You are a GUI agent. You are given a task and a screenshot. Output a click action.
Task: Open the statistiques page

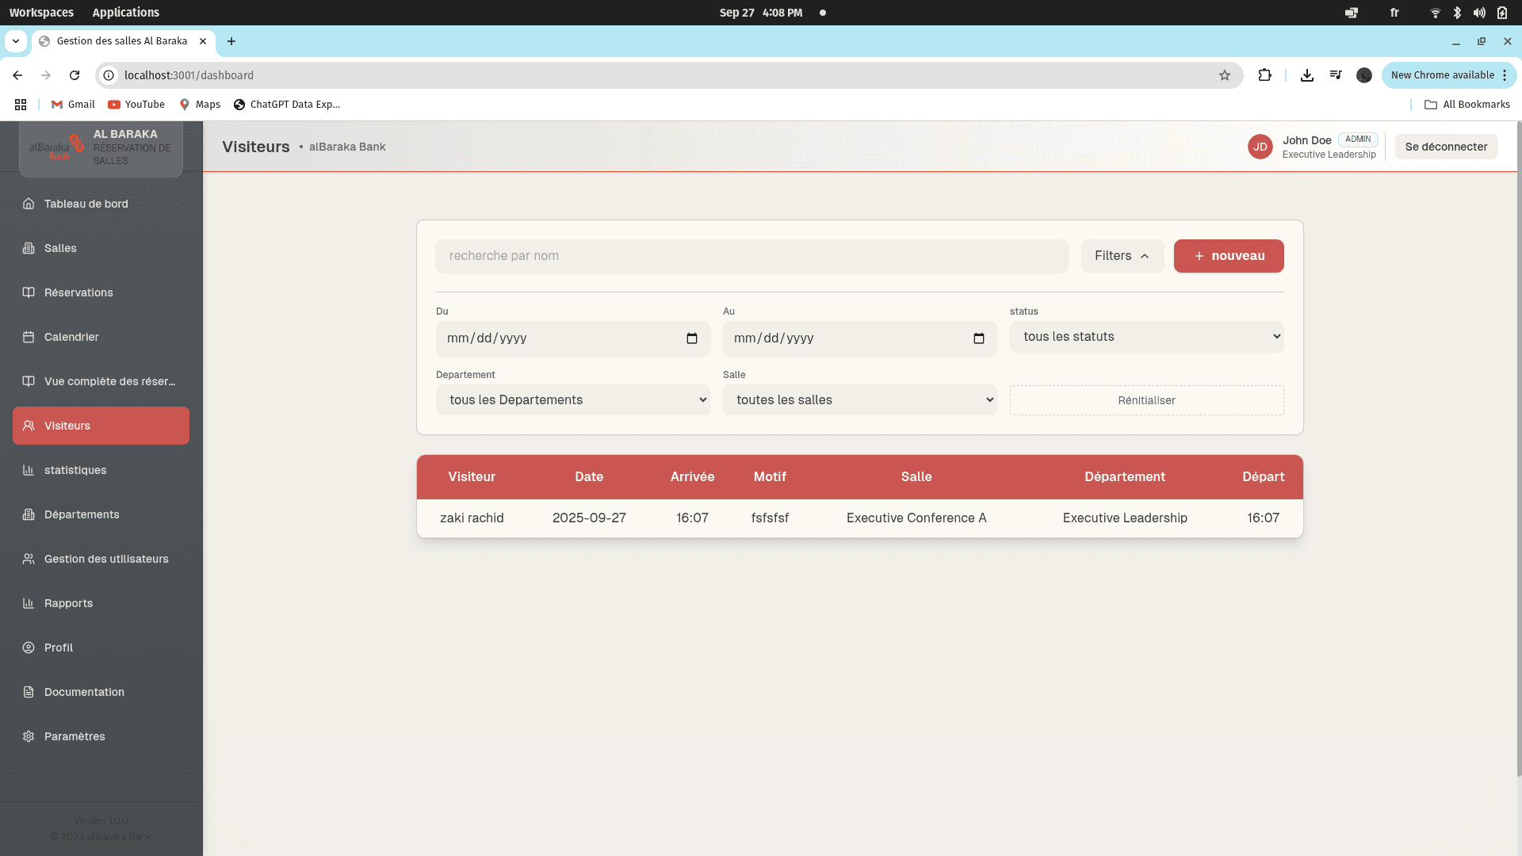point(101,470)
